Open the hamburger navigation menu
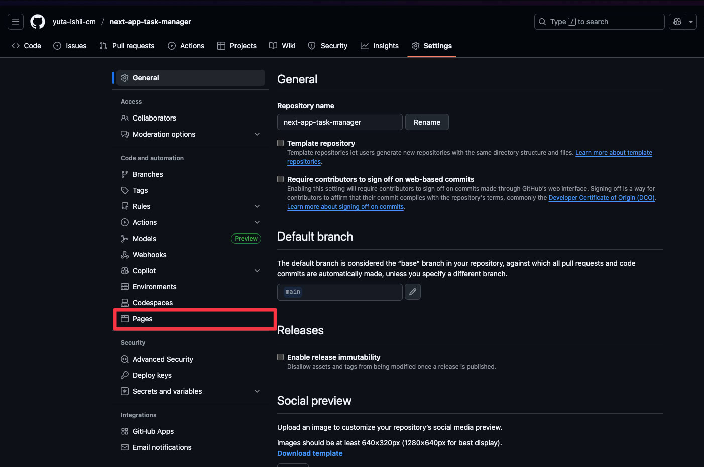 [16, 22]
